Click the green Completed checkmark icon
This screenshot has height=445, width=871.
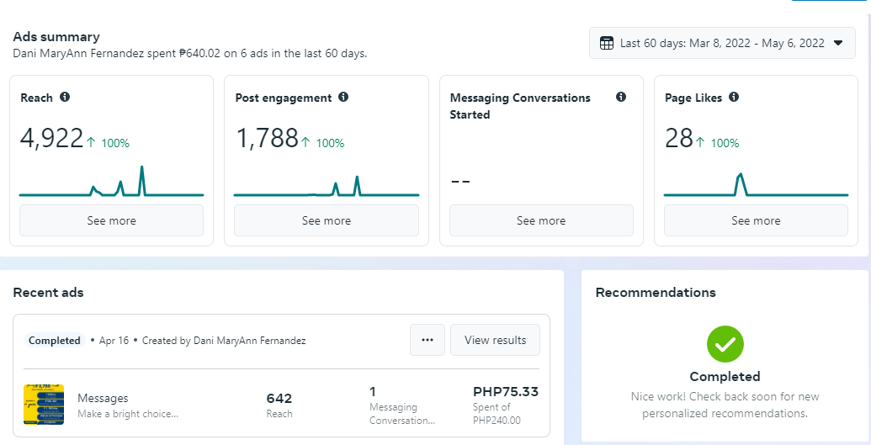[x=725, y=344]
